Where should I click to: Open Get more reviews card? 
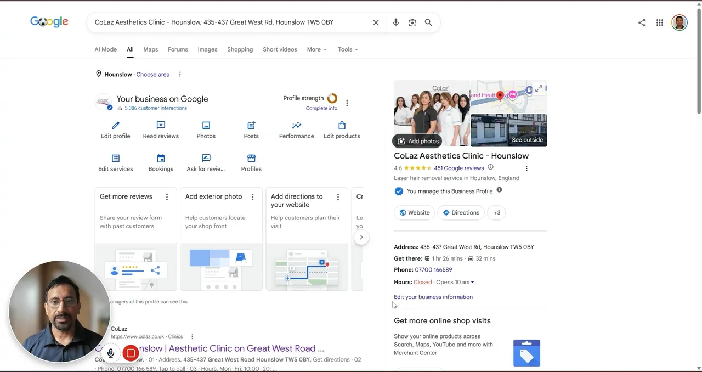click(x=136, y=239)
